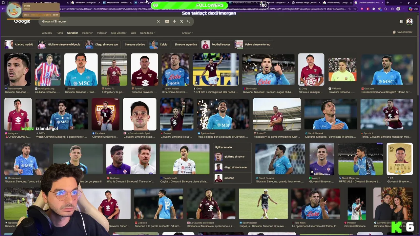Search by image with Google Lens icon
The height and width of the screenshot is (236, 420).
pyautogui.click(x=181, y=21)
